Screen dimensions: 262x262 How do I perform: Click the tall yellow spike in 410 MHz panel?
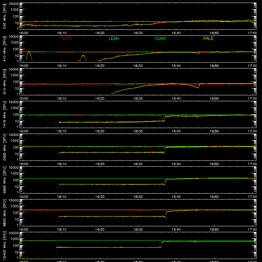[29, 56]
